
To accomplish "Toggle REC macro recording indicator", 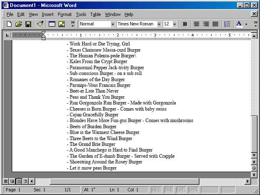I will (156, 190).
